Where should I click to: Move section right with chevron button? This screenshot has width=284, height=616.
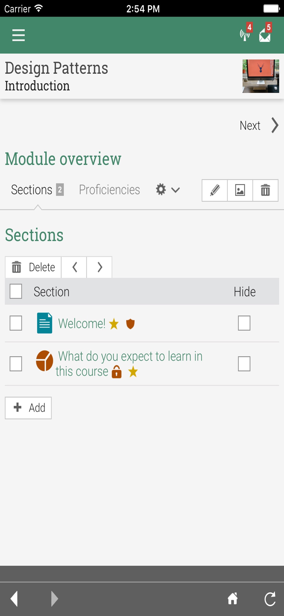pyautogui.click(x=100, y=267)
